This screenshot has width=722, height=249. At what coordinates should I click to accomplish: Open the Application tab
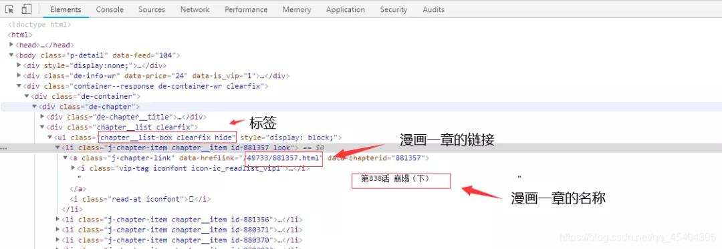click(x=346, y=9)
